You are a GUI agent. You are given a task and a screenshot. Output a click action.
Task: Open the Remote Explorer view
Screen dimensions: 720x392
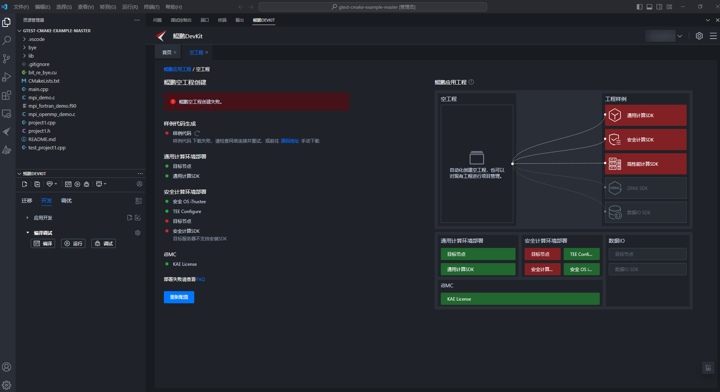(6, 113)
